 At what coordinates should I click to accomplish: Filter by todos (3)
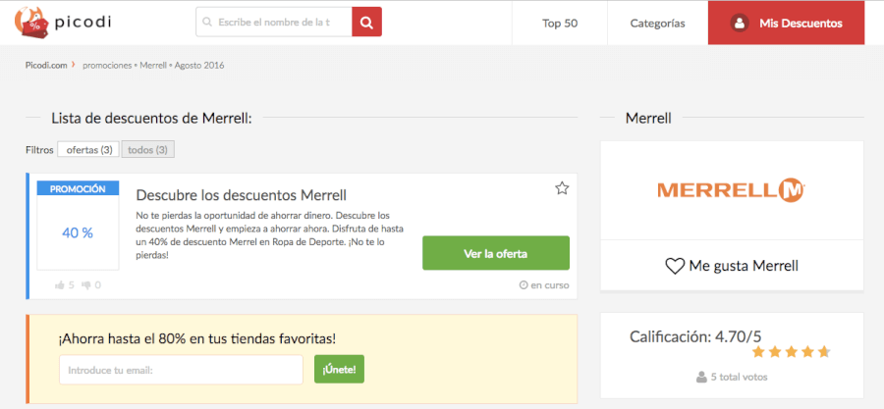tap(147, 150)
